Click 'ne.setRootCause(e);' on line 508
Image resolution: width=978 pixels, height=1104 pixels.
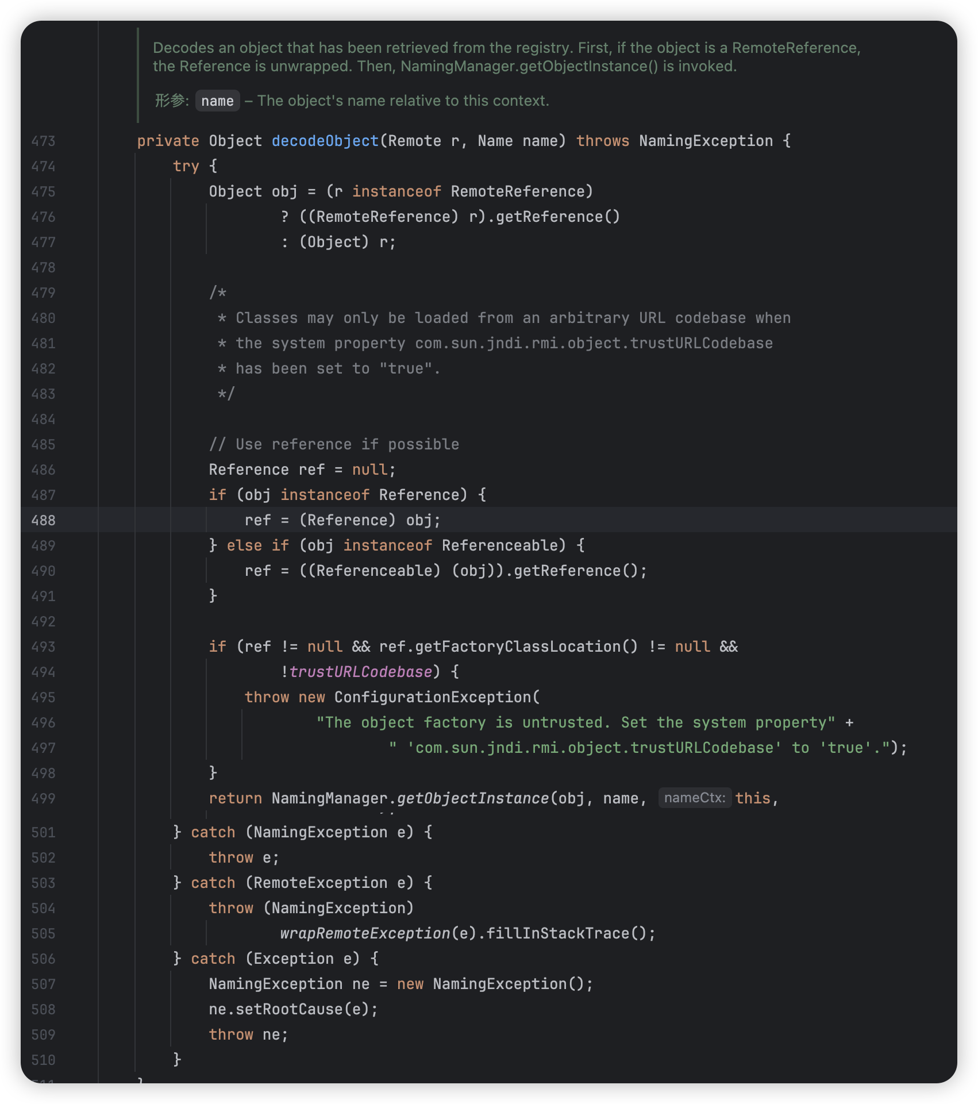pyautogui.click(x=294, y=1009)
